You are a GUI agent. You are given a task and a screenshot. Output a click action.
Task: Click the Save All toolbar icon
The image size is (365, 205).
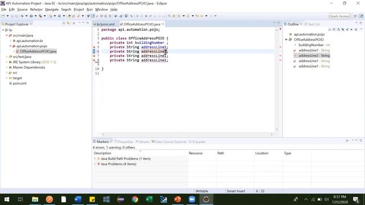tap(17, 16)
